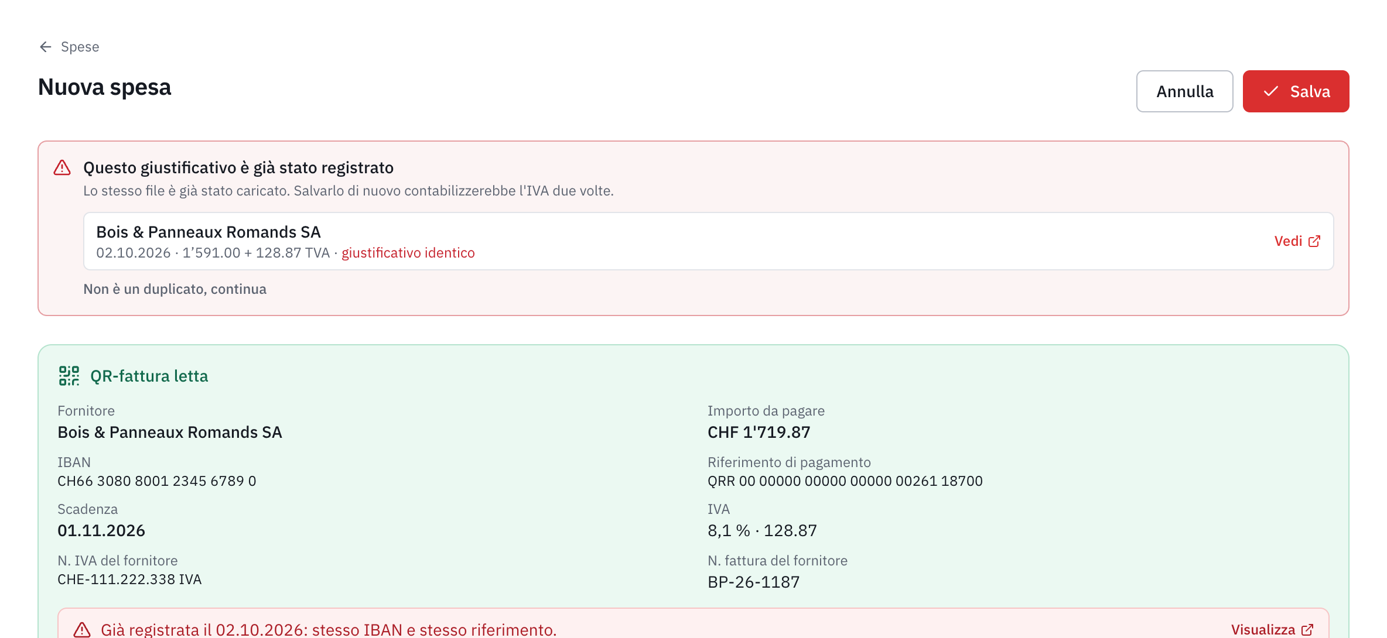The image size is (1387, 638).
Task: Click the warning icon next to 'Già registrata il 02.10.2026'
Action: [82, 630]
